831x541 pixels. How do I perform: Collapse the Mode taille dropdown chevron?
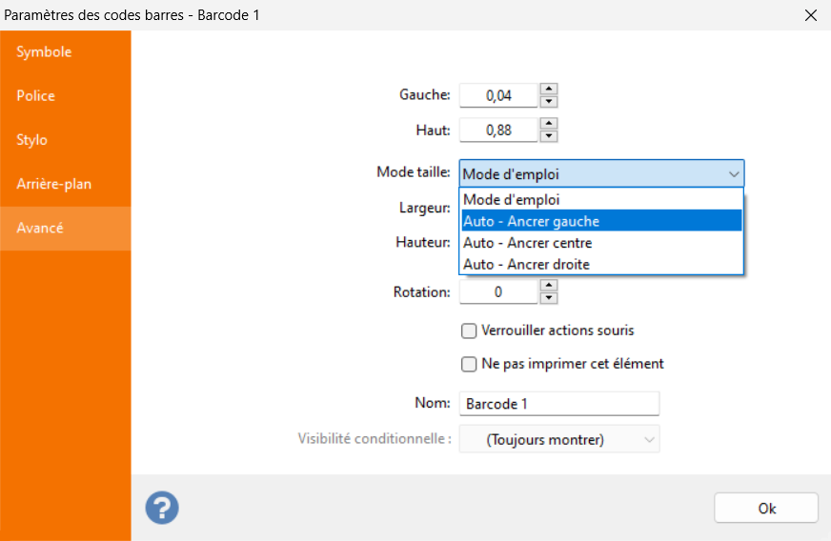734,173
